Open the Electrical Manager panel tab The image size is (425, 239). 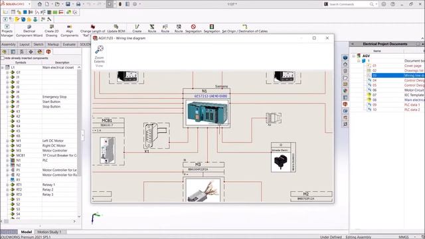(48, 52)
